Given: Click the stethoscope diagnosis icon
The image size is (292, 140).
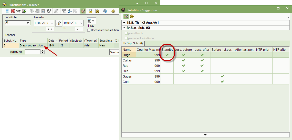Looking at the screenshot, I should coord(49,11).
